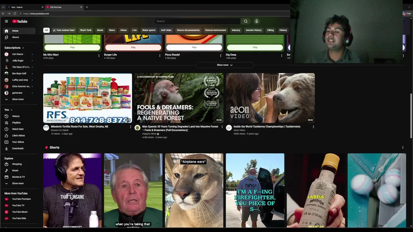The image size is (413, 232).
Task: Select the Golf clubs chip
Action: click(x=166, y=30)
